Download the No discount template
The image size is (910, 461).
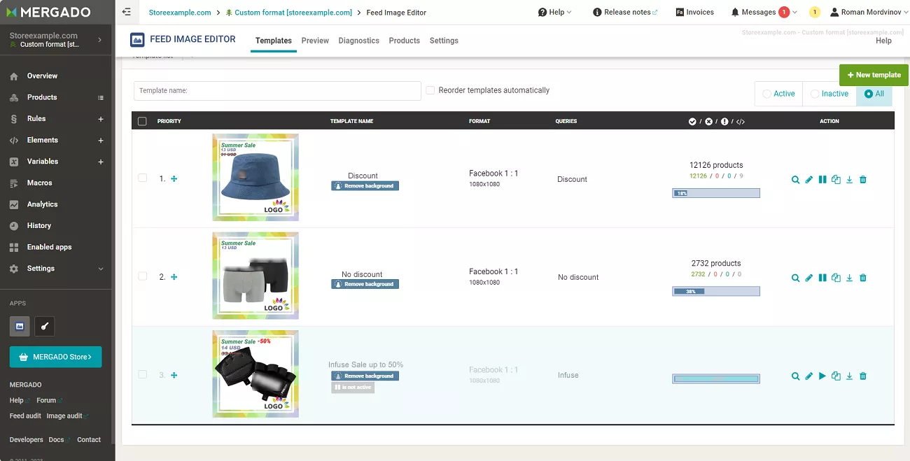(849, 278)
